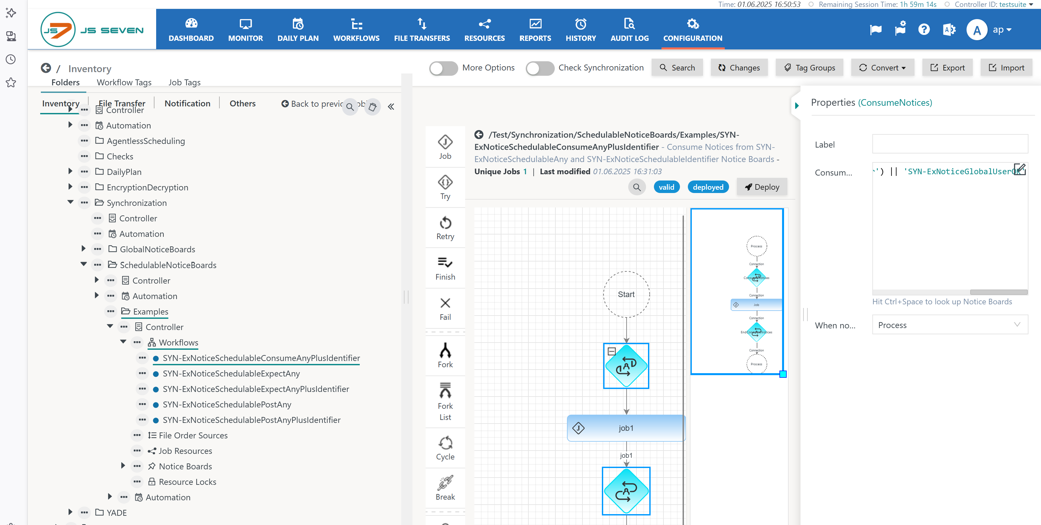Toggle the More Options switch
The image size is (1041, 525).
click(x=443, y=68)
